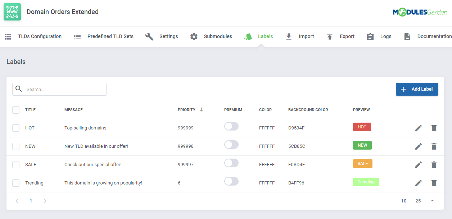Click the Submodules gear icon

click(x=194, y=36)
